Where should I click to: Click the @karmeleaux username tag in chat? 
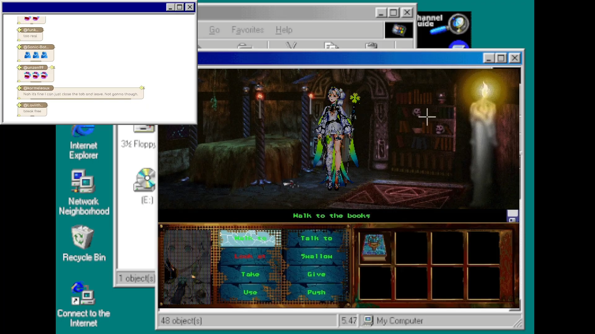pos(36,88)
